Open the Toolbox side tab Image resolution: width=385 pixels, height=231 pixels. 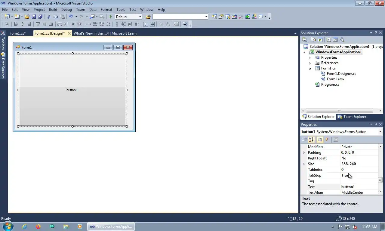point(3,40)
